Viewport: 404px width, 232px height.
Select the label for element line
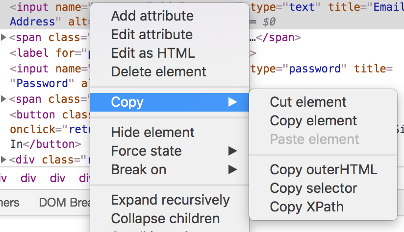(50, 53)
